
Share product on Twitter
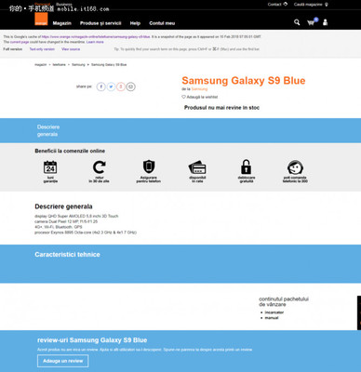pyautogui.click(x=111, y=86)
